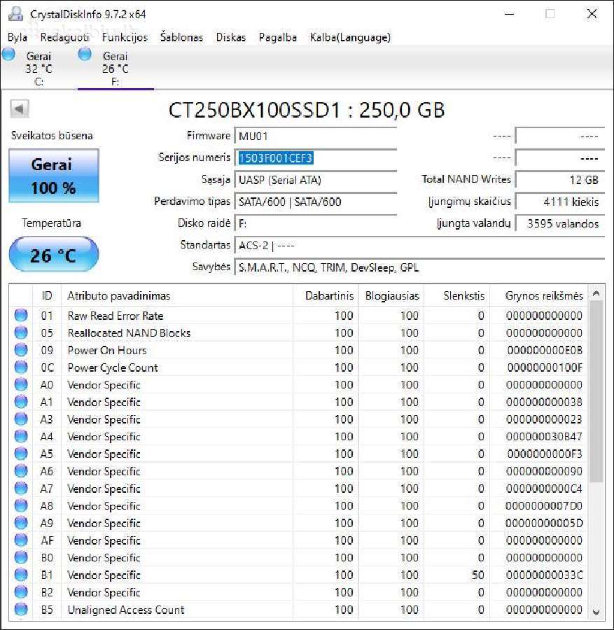Click the power on count 4111 kiekis

point(560,202)
